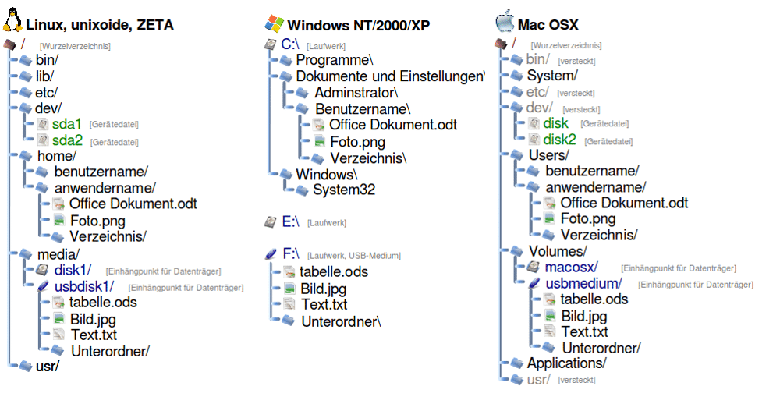780x411 pixels.
Task: Select etc/ in the Linux tree
Action: 46,93
